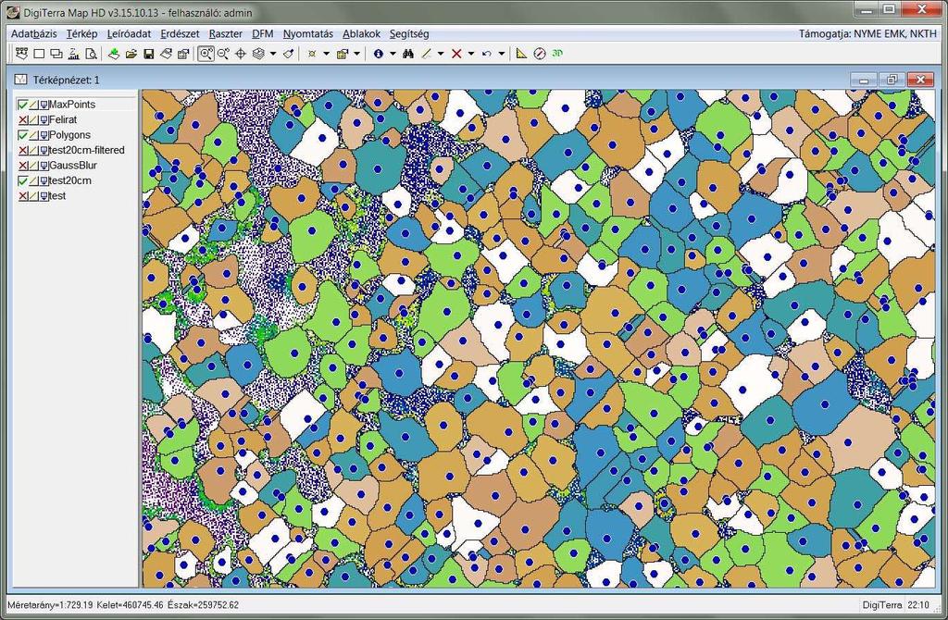Toggle the pencil edit box for Felirat
Image resolution: width=948 pixels, height=620 pixels.
(x=34, y=119)
